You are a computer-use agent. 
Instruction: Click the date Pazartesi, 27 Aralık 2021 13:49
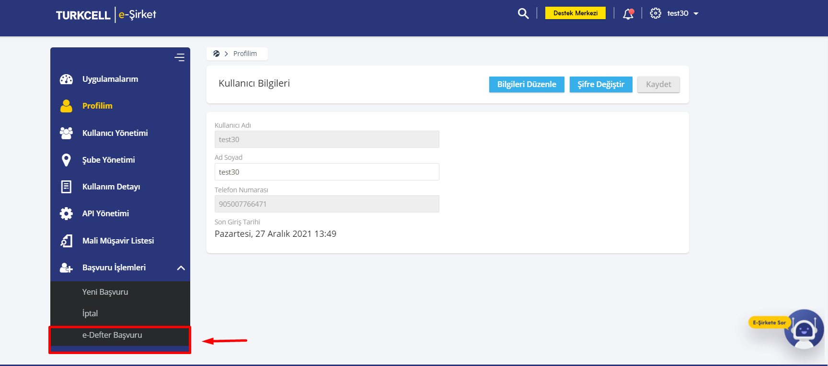pyautogui.click(x=276, y=234)
